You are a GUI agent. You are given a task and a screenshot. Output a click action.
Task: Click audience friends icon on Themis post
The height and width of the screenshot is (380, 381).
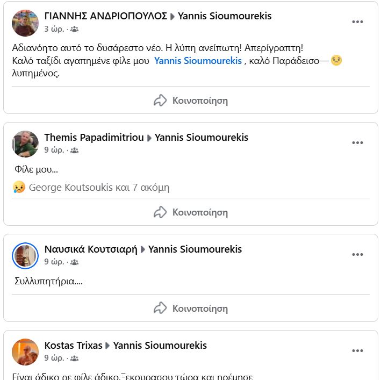tap(74, 150)
